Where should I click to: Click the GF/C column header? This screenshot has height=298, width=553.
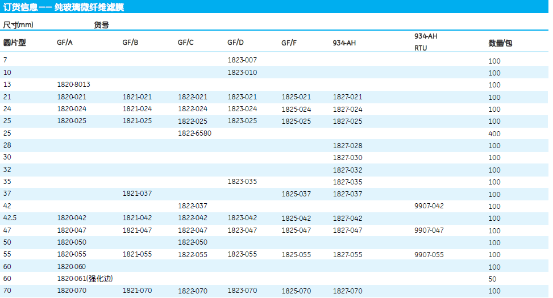tap(186, 43)
